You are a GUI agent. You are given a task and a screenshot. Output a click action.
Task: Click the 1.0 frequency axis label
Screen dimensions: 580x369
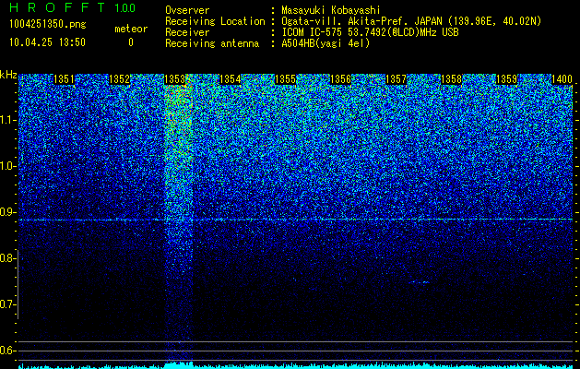[7, 166]
